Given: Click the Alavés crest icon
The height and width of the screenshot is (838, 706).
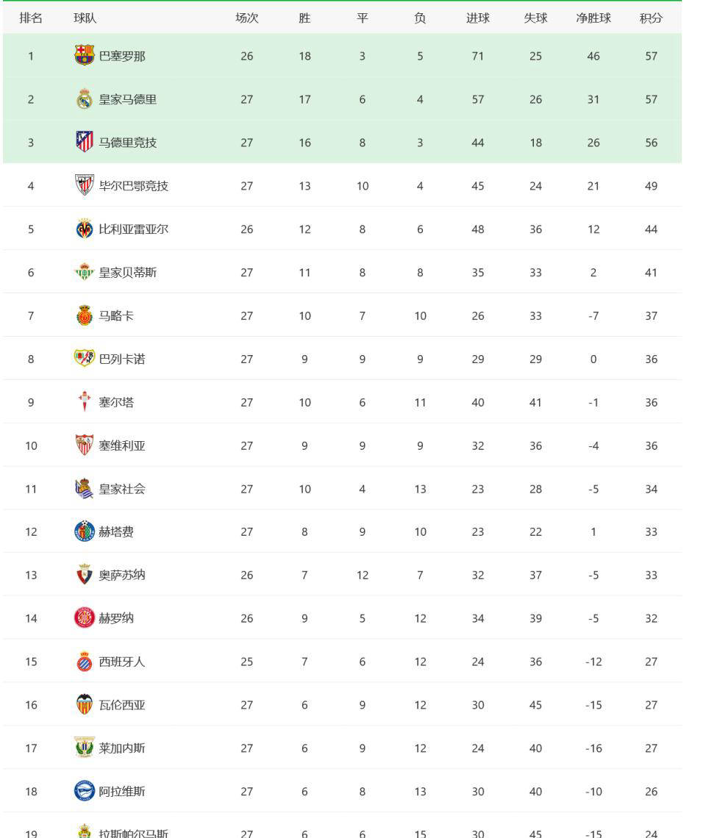Looking at the screenshot, I should coord(85,791).
